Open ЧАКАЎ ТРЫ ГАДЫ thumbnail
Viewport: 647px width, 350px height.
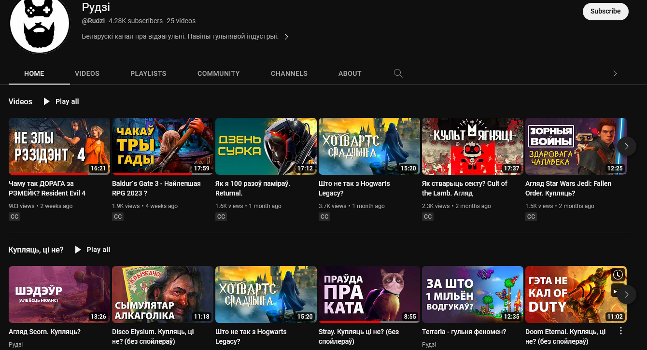(163, 146)
